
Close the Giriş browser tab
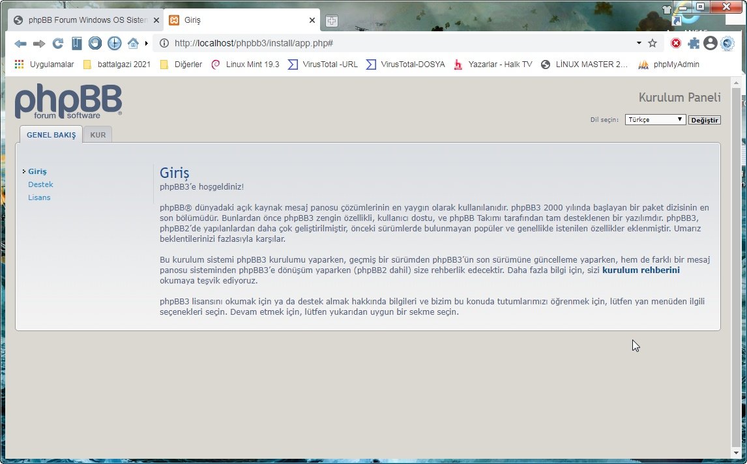(312, 20)
